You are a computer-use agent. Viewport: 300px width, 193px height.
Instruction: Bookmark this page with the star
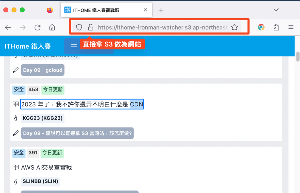pos(234,27)
